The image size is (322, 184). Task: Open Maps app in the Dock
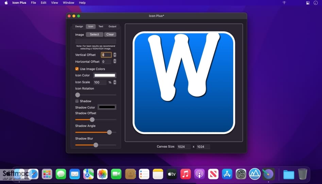[88, 174]
